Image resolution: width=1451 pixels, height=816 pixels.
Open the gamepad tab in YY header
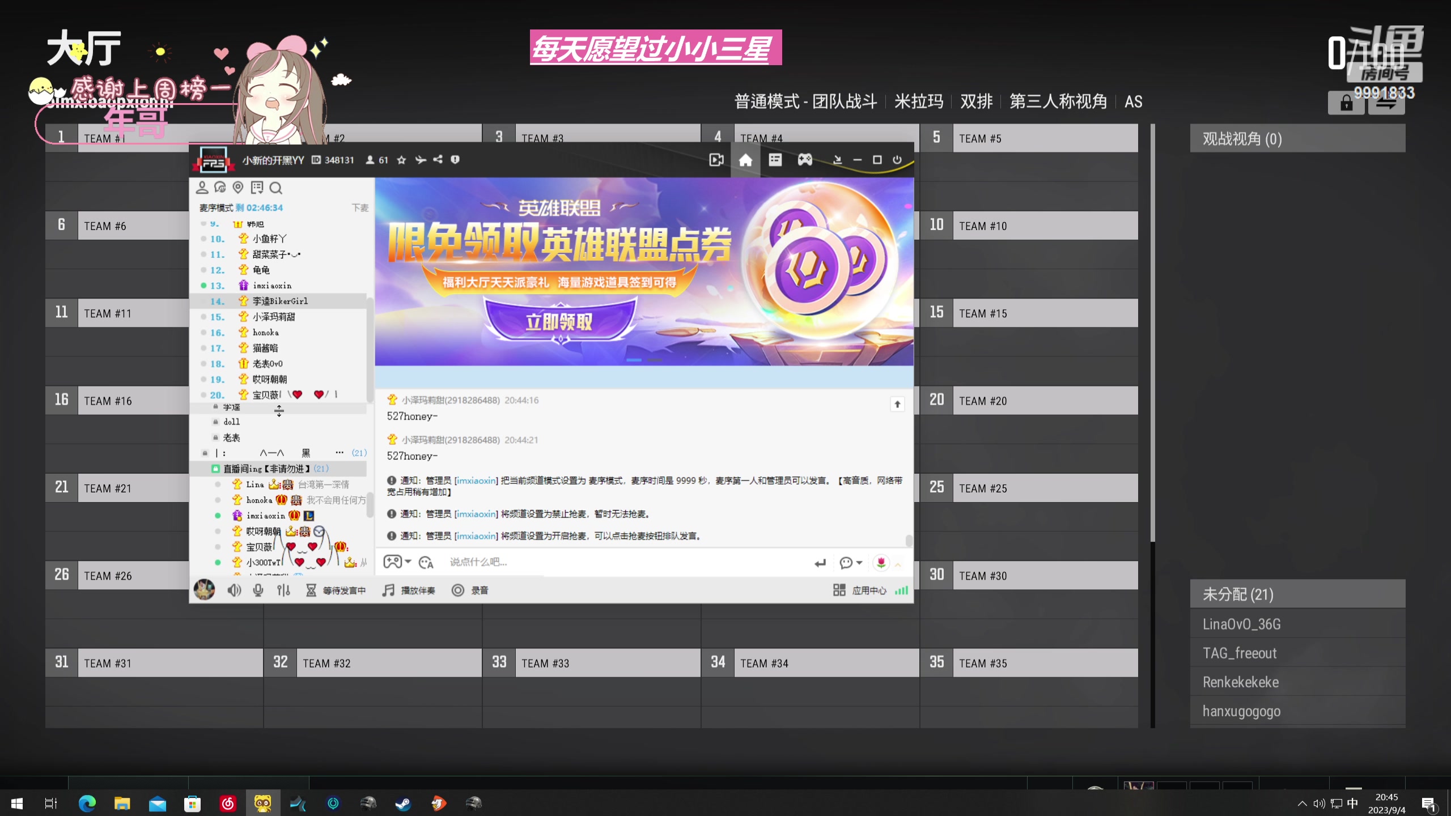(805, 160)
